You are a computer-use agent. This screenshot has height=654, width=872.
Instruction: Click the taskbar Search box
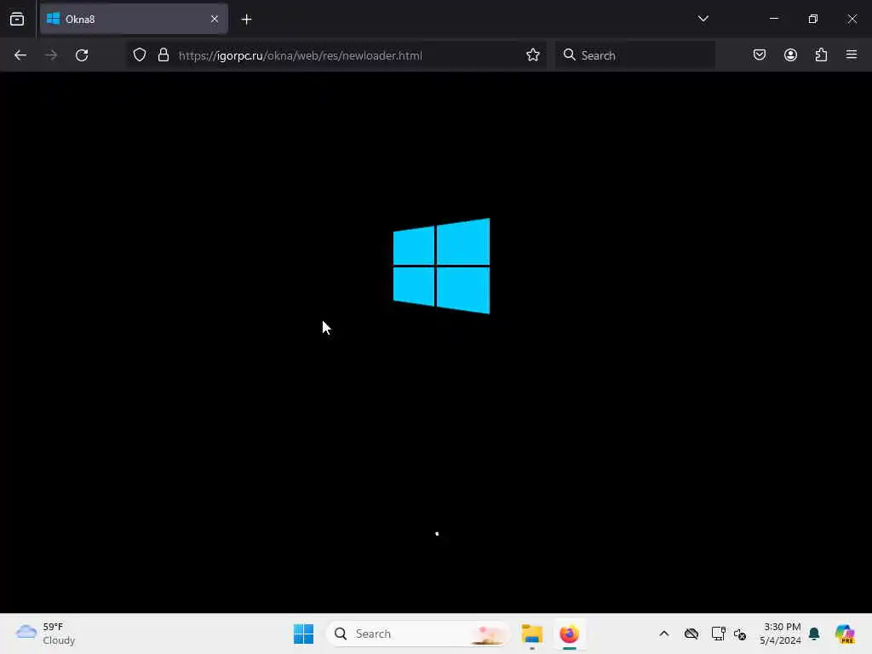[418, 634]
